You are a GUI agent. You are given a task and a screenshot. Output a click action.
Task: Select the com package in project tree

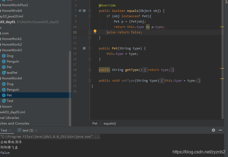[5, 33]
